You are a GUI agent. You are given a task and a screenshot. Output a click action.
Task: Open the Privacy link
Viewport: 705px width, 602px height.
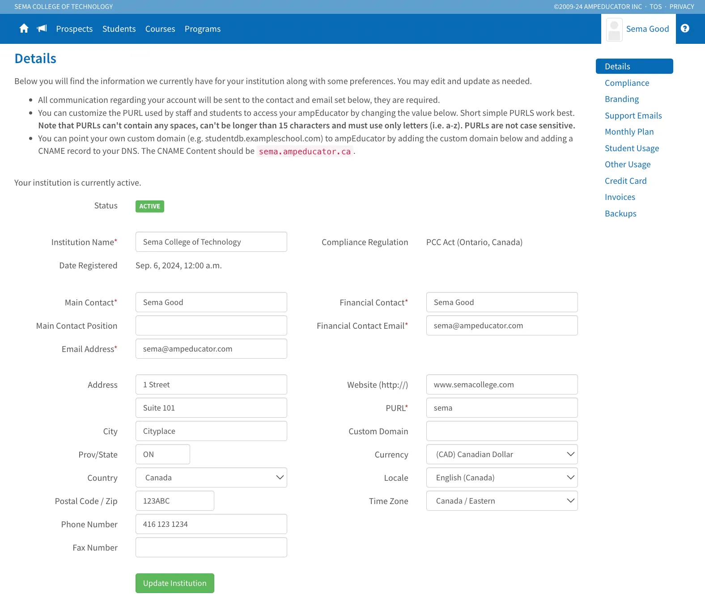(x=682, y=7)
